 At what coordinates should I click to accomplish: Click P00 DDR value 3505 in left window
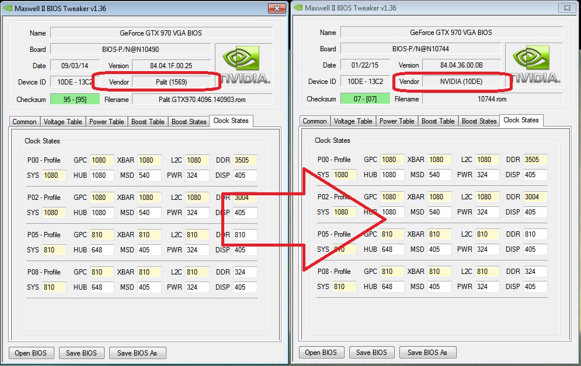[245, 160]
